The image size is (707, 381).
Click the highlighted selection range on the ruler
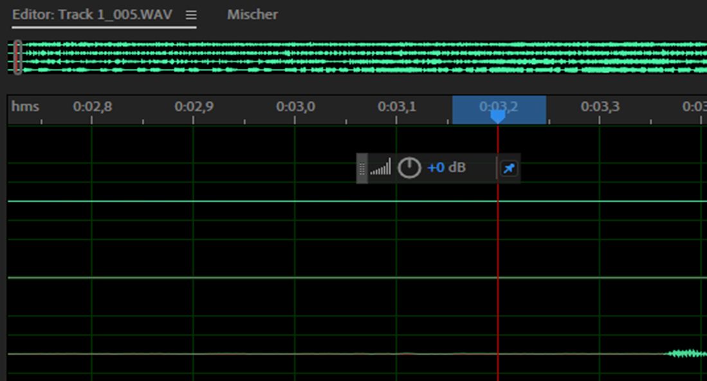pos(499,109)
